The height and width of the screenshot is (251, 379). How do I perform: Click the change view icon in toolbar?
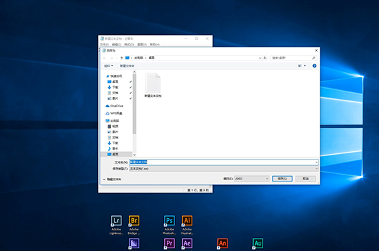coord(300,65)
